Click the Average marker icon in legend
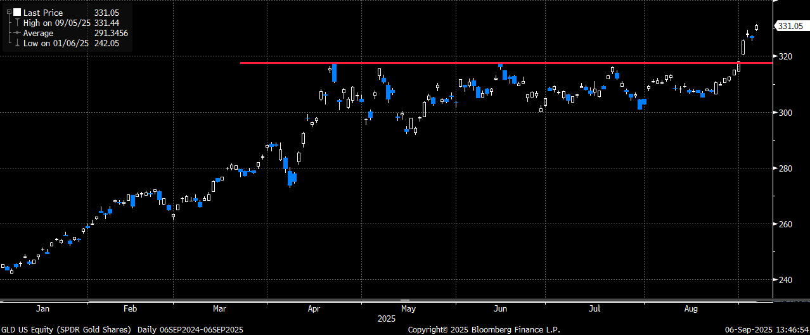810x335 pixels. 16,33
